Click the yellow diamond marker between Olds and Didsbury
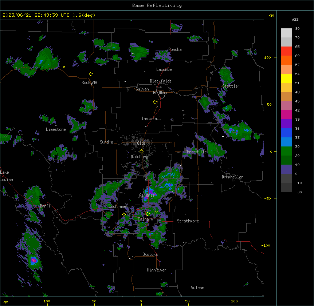This screenshot has width=314, height=306. [x=141, y=152]
